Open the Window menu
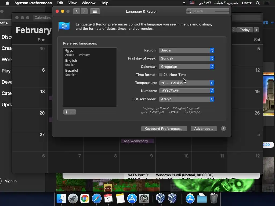275x206 pixels. pyautogui.click(x=88, y=3)
